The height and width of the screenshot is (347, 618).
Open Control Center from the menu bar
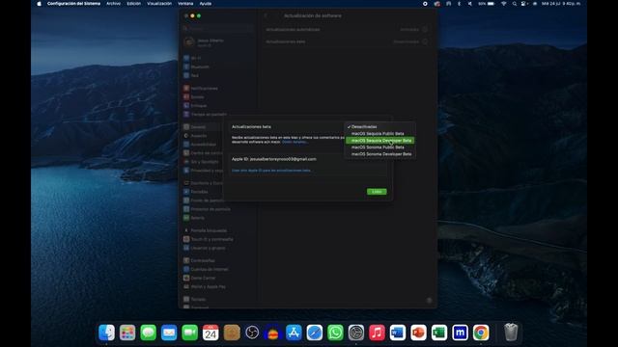523,4
